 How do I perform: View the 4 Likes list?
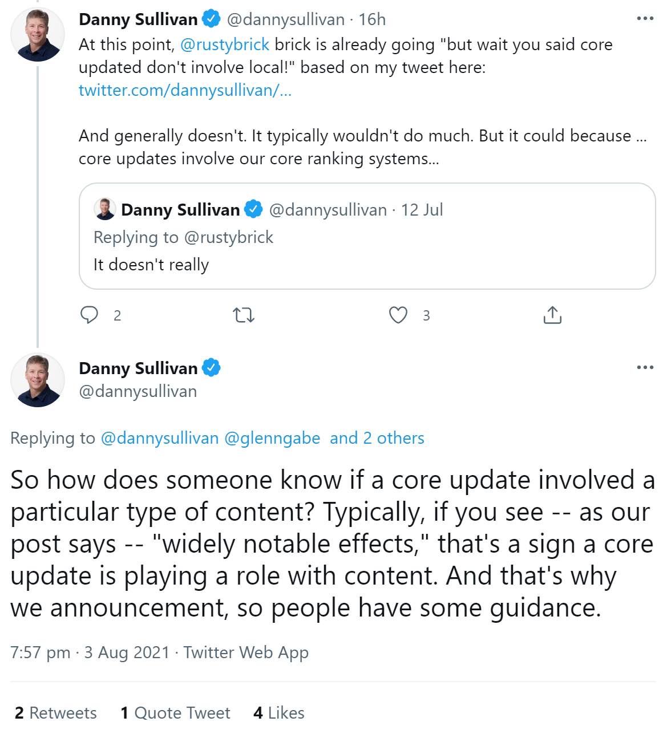point(278,712)
